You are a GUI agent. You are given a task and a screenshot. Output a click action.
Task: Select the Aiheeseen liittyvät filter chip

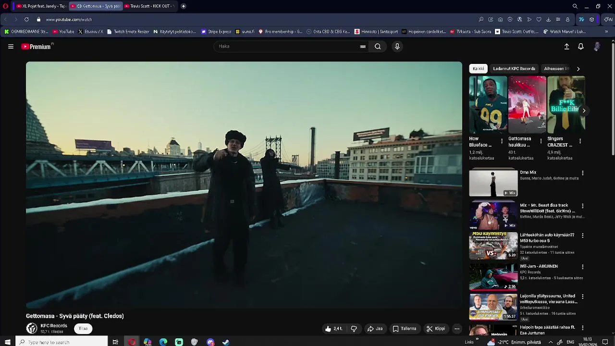pyautogui.click(x=556, y=69)
